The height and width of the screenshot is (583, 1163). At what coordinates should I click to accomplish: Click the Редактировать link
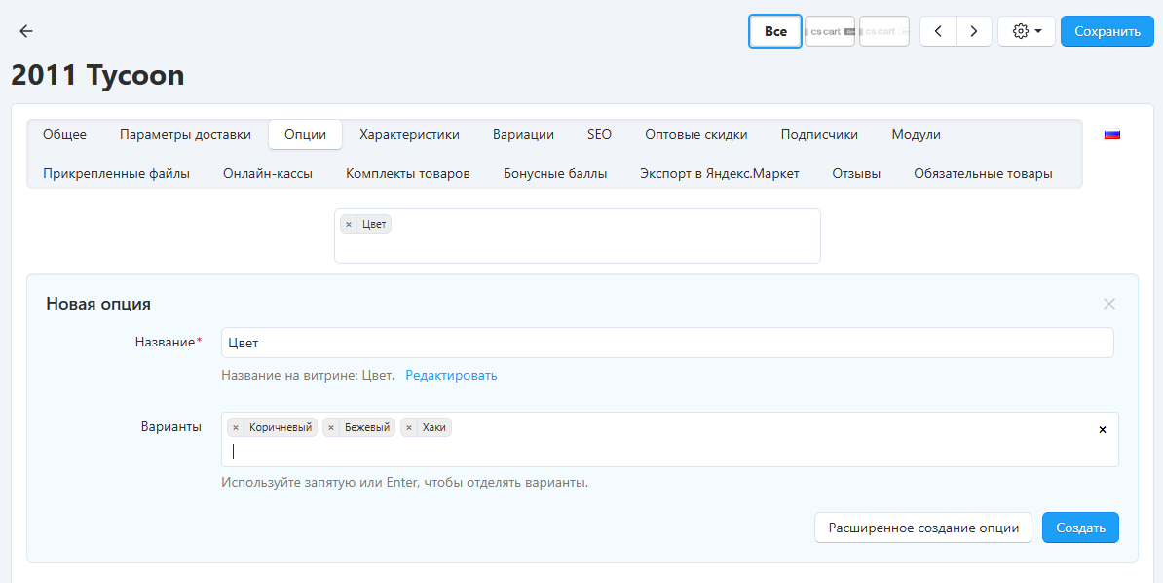451,375
